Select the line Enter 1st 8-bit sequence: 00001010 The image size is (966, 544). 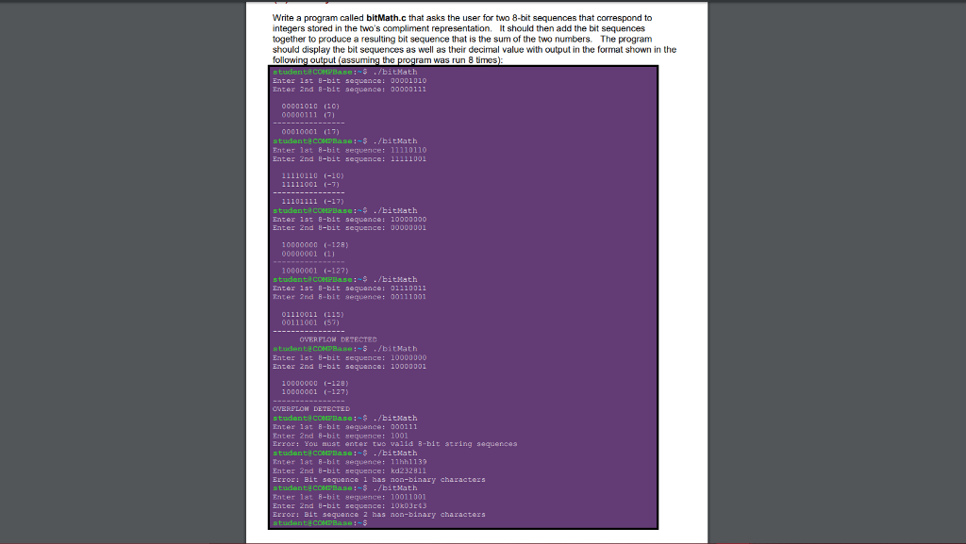pyautogui.click(x=349, y=80)
